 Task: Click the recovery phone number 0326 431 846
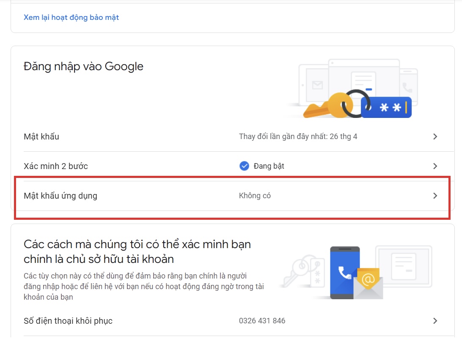tap(262, 321)
